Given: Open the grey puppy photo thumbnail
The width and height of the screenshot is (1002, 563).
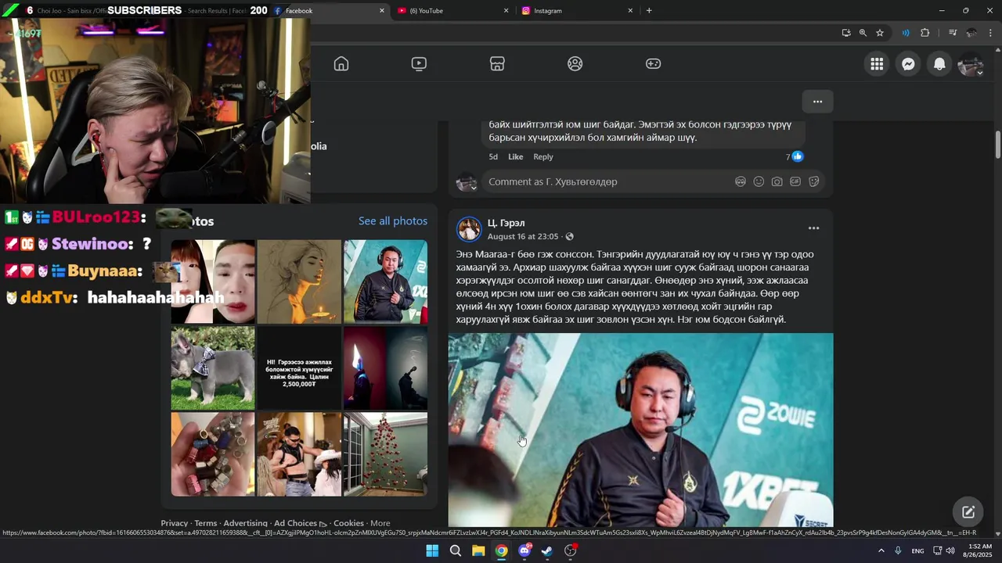Looking at the screenshot, I should pyautogui.click(x=213, y=368).
